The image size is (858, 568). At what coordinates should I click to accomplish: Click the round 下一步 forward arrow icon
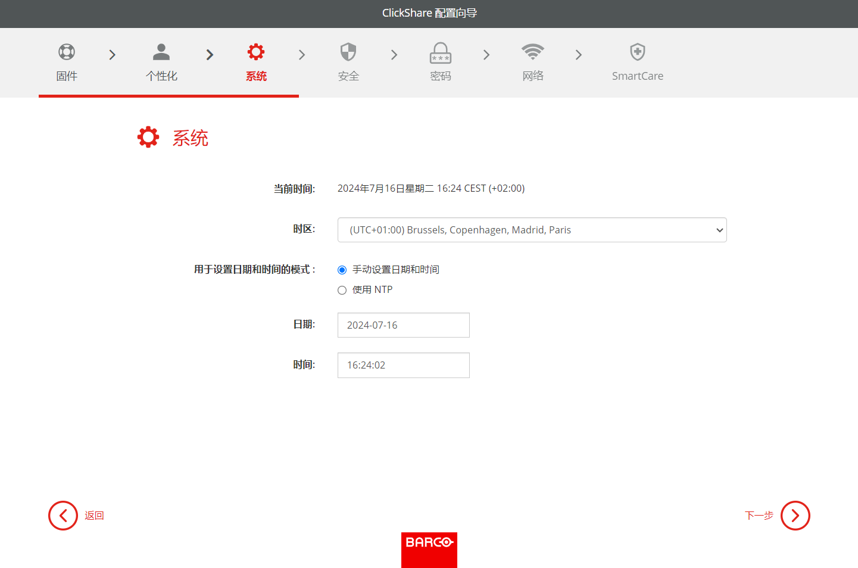click(x=795, y=516)
